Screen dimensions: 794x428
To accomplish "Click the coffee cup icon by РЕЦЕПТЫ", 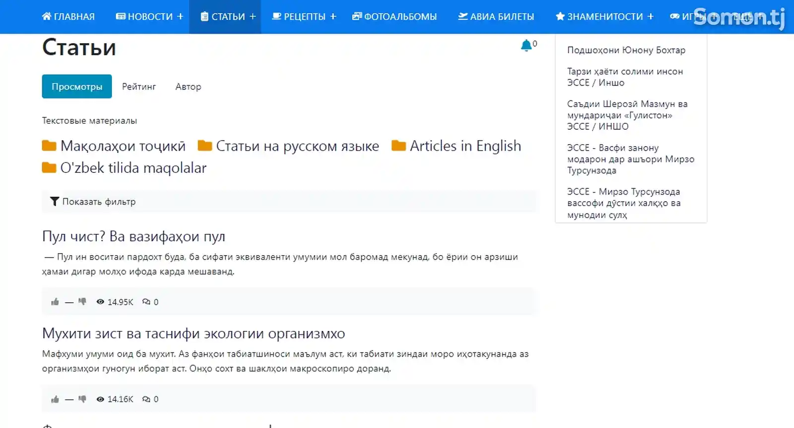I will click(277, 16).
